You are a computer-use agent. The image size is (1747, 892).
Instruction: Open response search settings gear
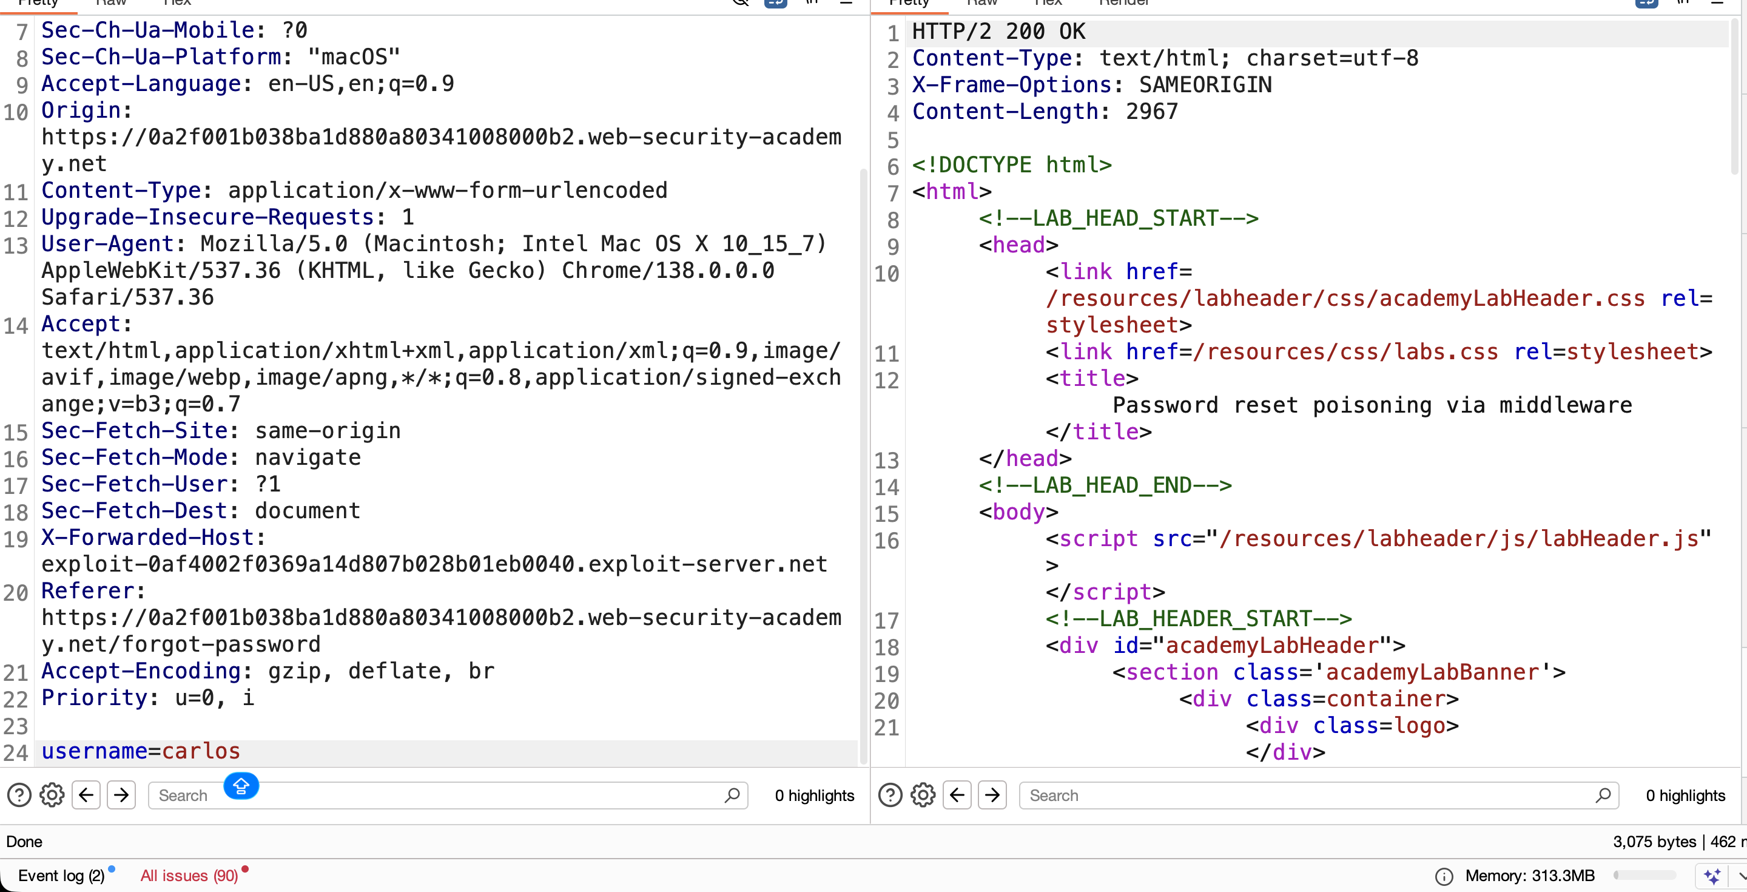[x=923, y=795]
